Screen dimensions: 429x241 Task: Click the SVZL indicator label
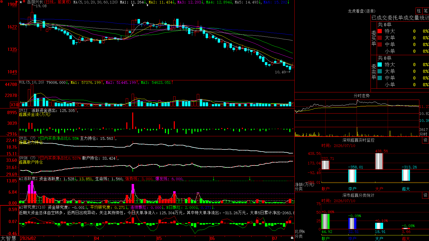point(23,138)
